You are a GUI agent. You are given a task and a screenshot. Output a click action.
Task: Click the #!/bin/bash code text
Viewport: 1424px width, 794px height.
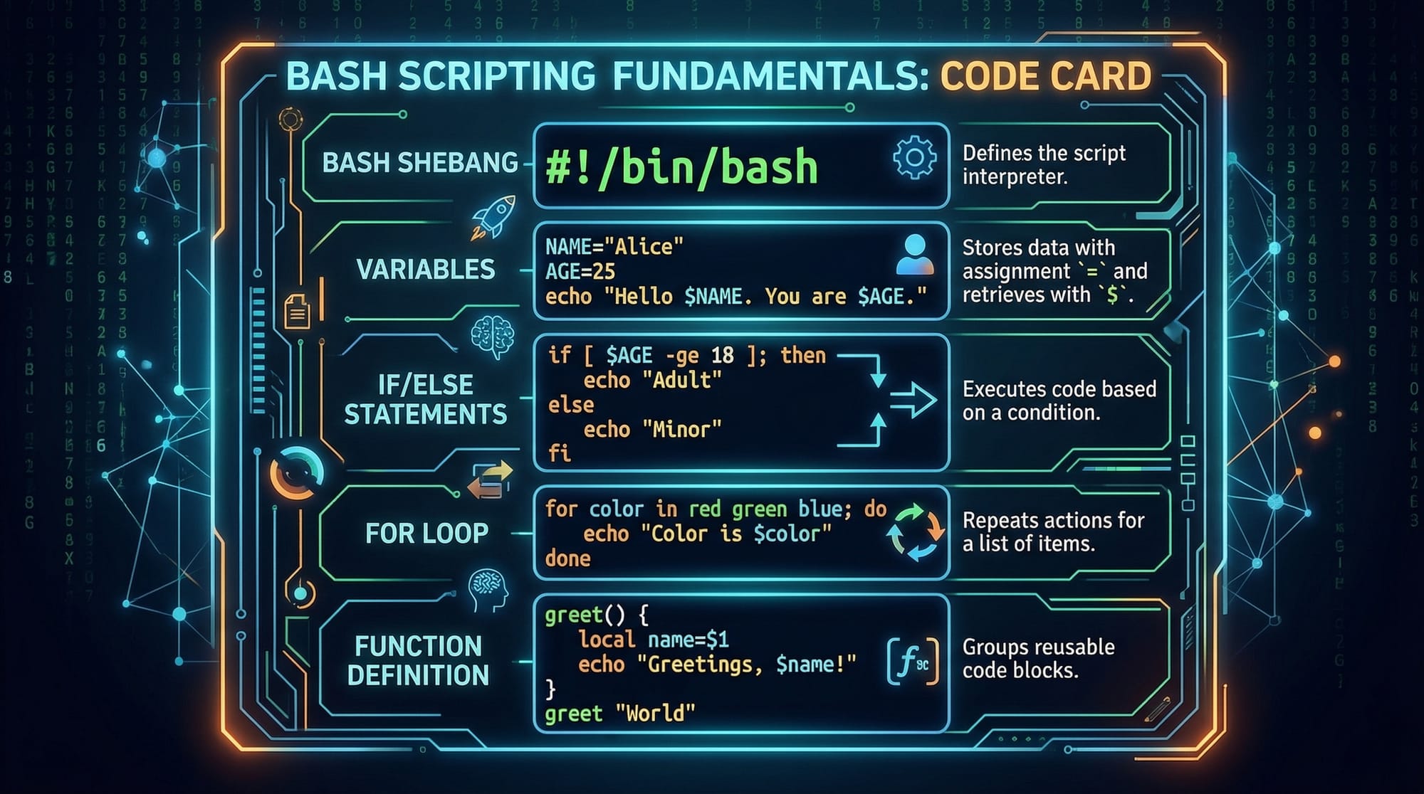(681, 167)
